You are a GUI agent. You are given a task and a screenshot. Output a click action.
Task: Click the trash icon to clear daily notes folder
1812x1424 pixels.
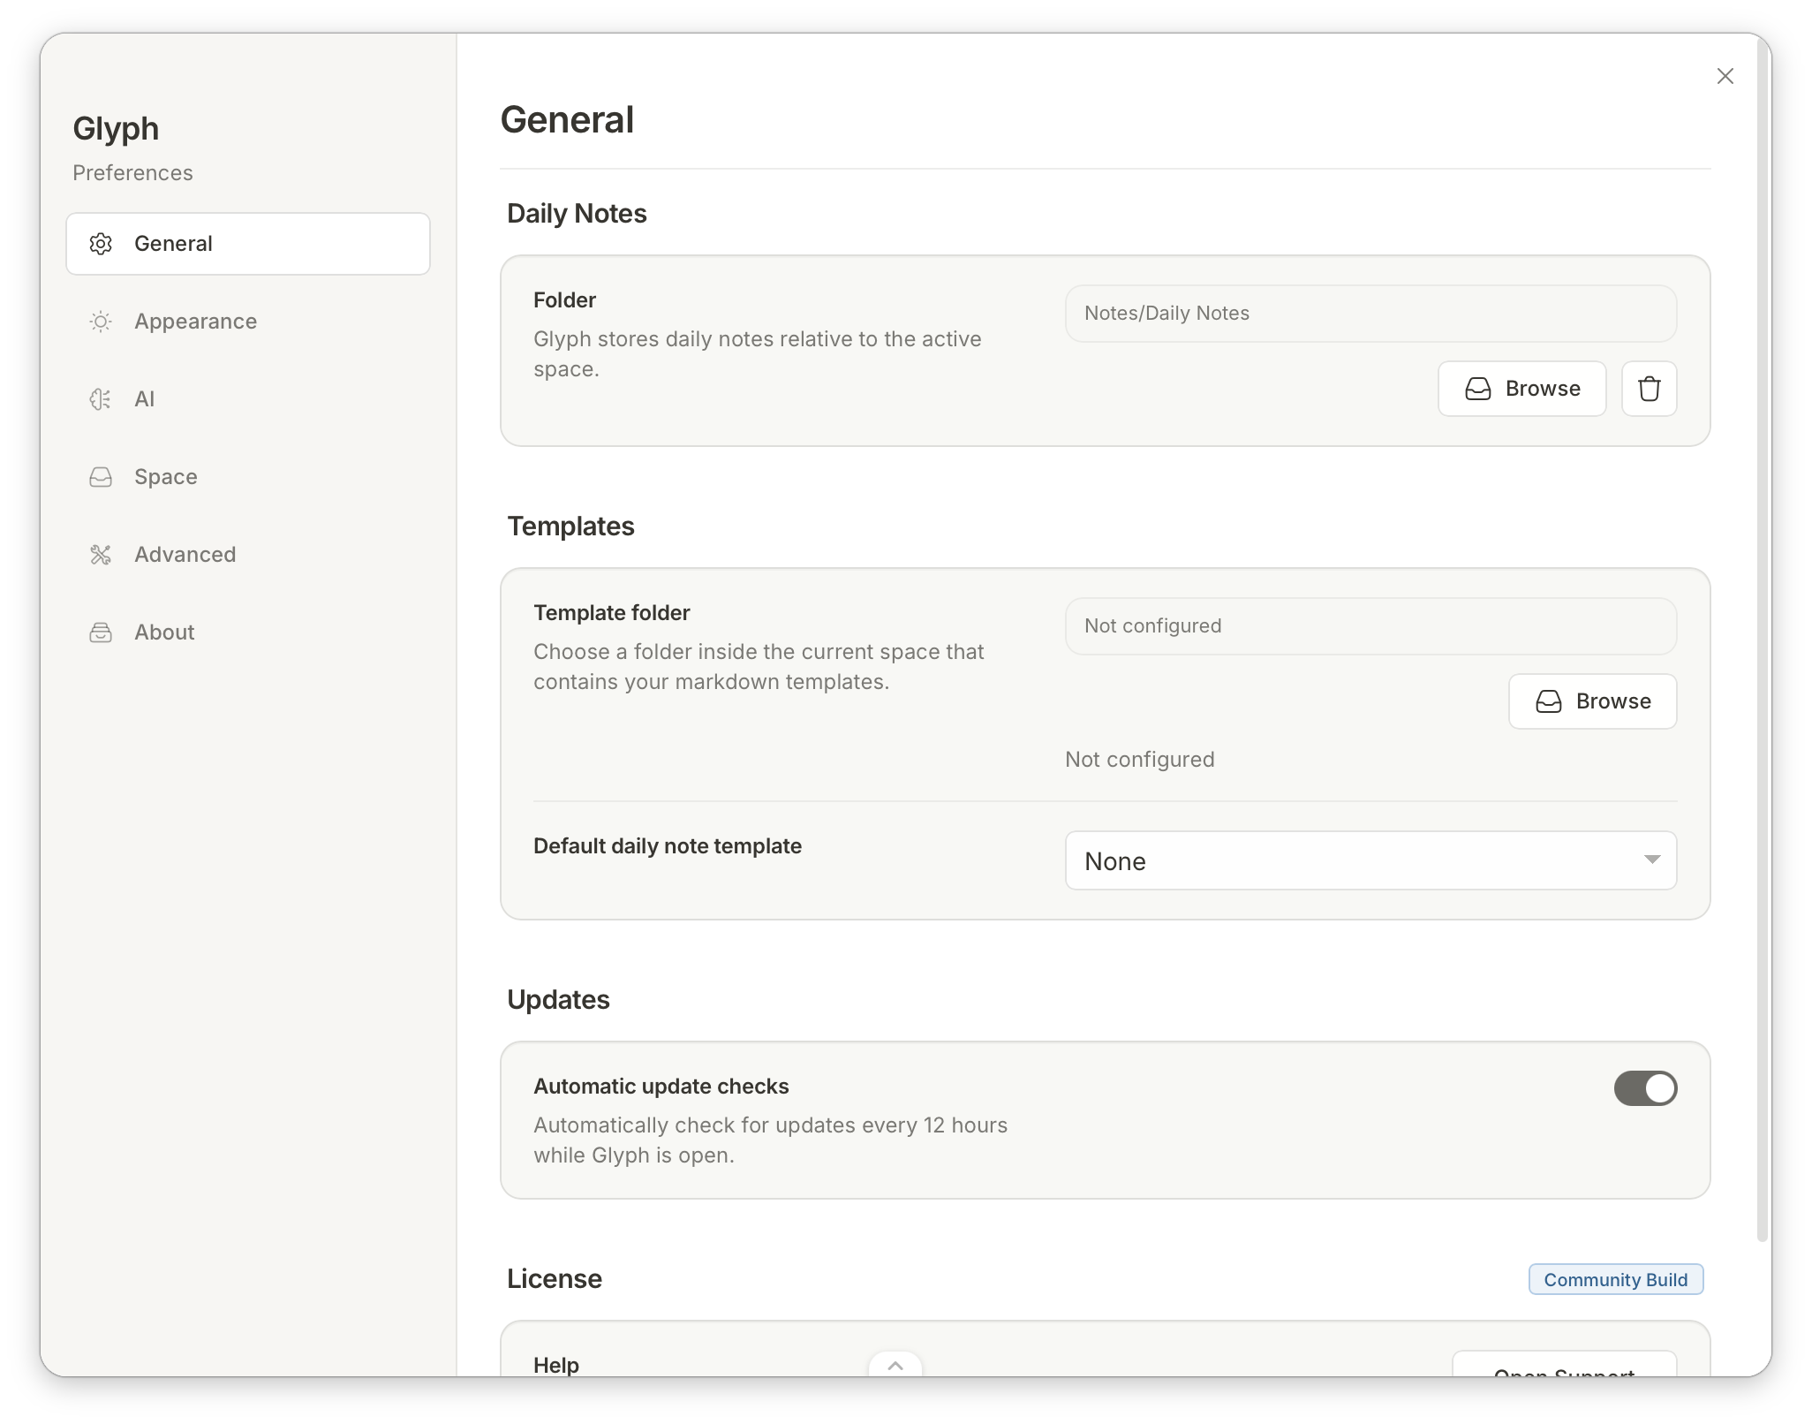tap(1650, 389)
